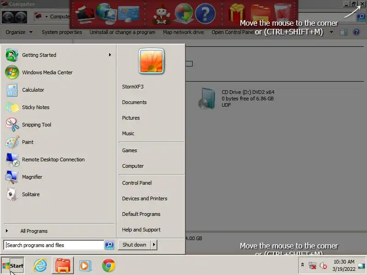Select the CD Drive (D:) DVD2 x64

pos(236,99)
